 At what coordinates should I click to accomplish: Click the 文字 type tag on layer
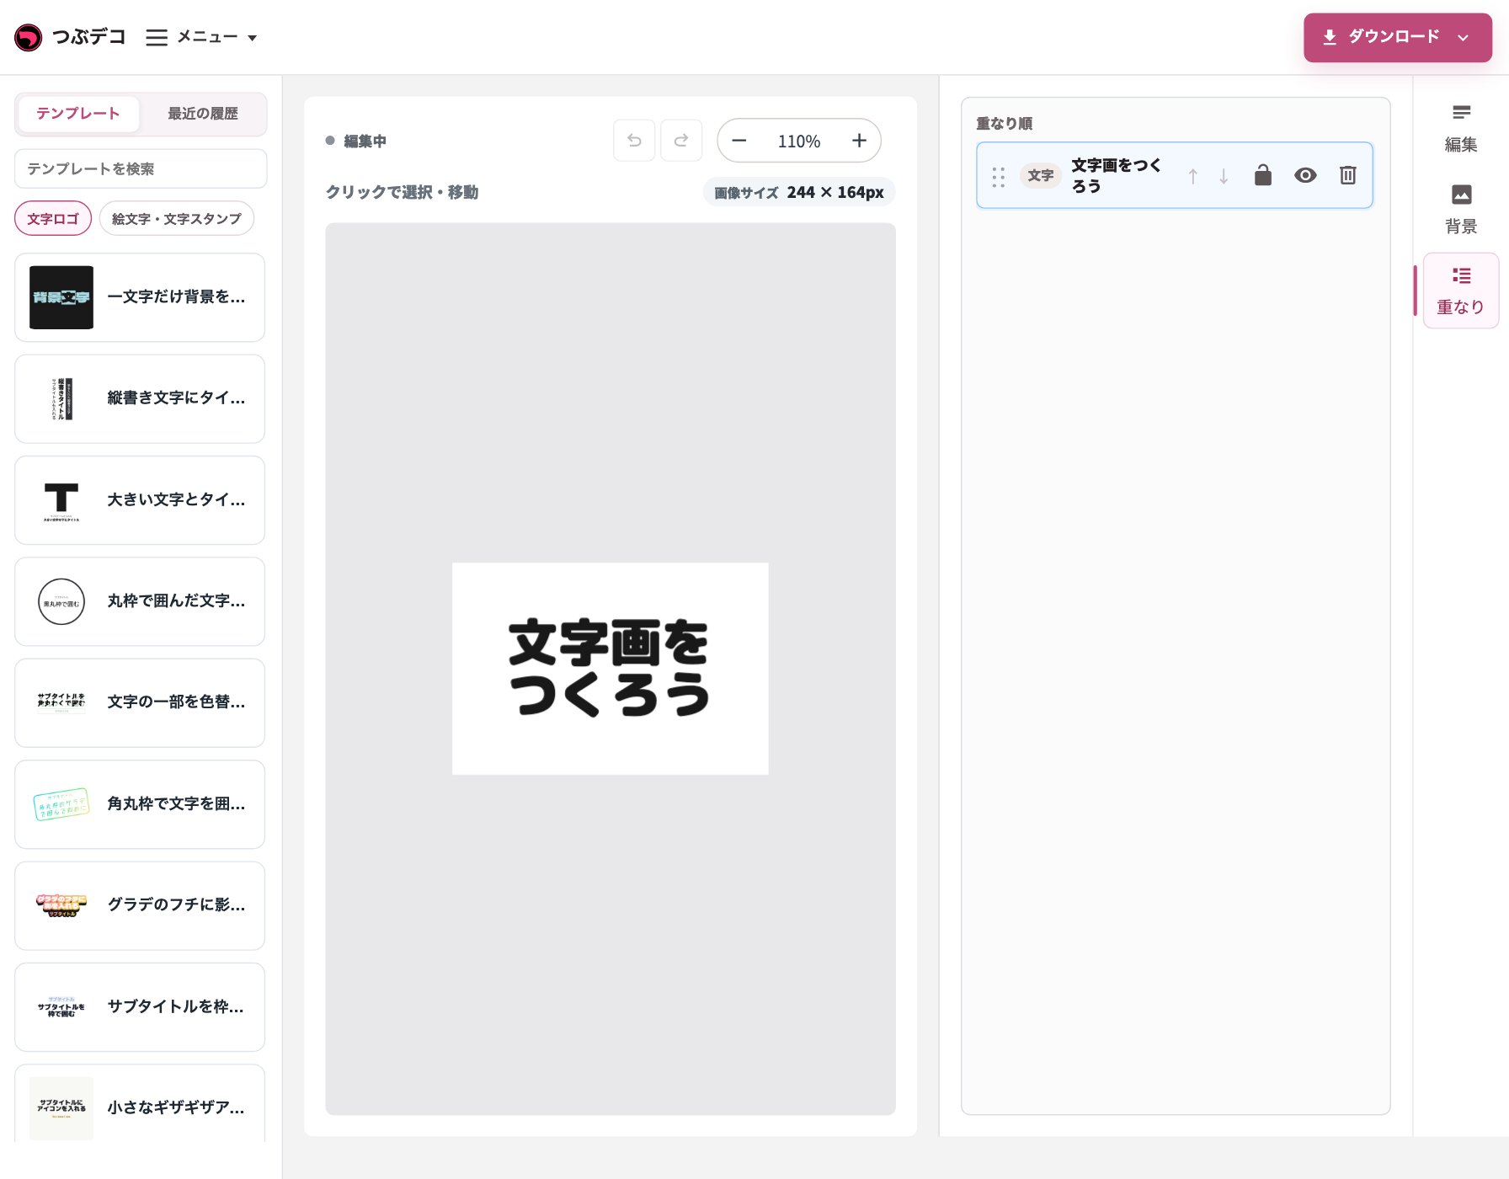point(1041,175)
